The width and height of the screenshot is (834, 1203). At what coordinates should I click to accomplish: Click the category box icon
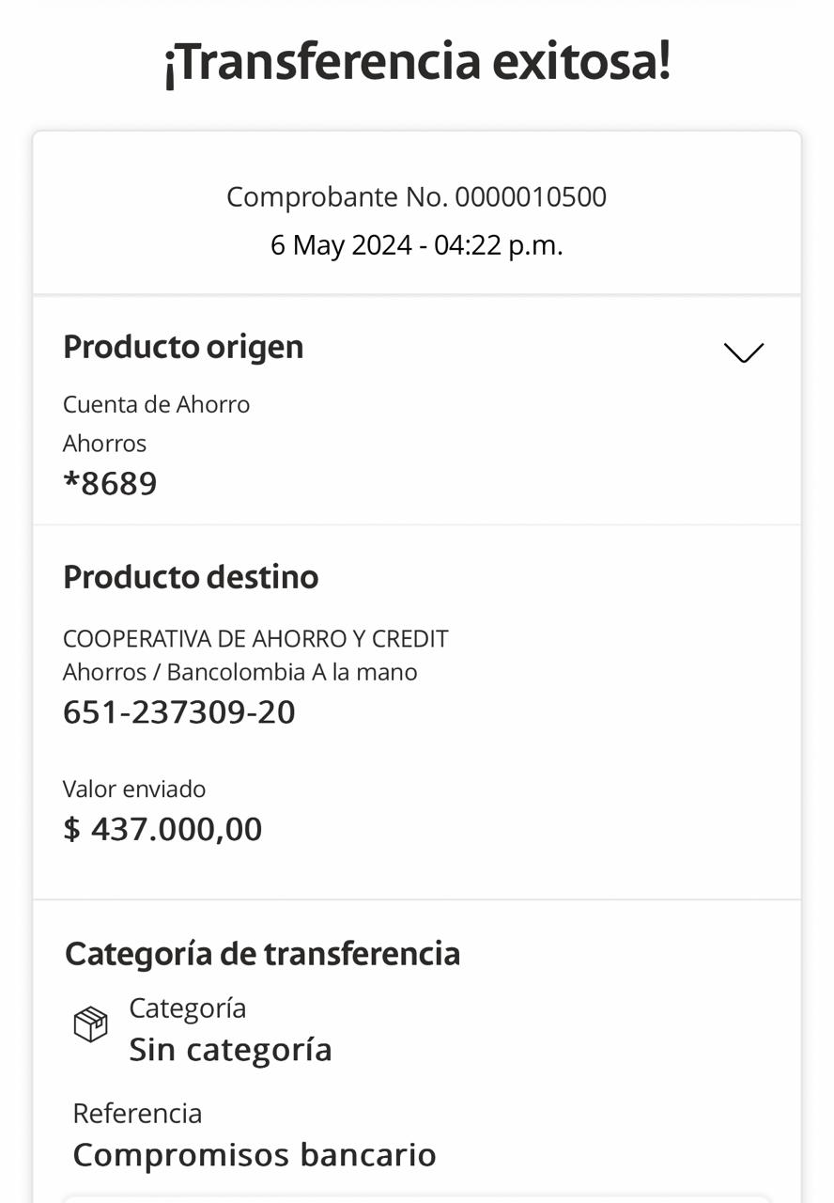(x=91, y=1024)
